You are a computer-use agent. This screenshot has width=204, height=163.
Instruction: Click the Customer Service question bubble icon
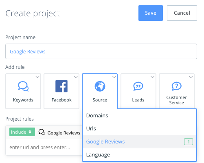[176, 86]
